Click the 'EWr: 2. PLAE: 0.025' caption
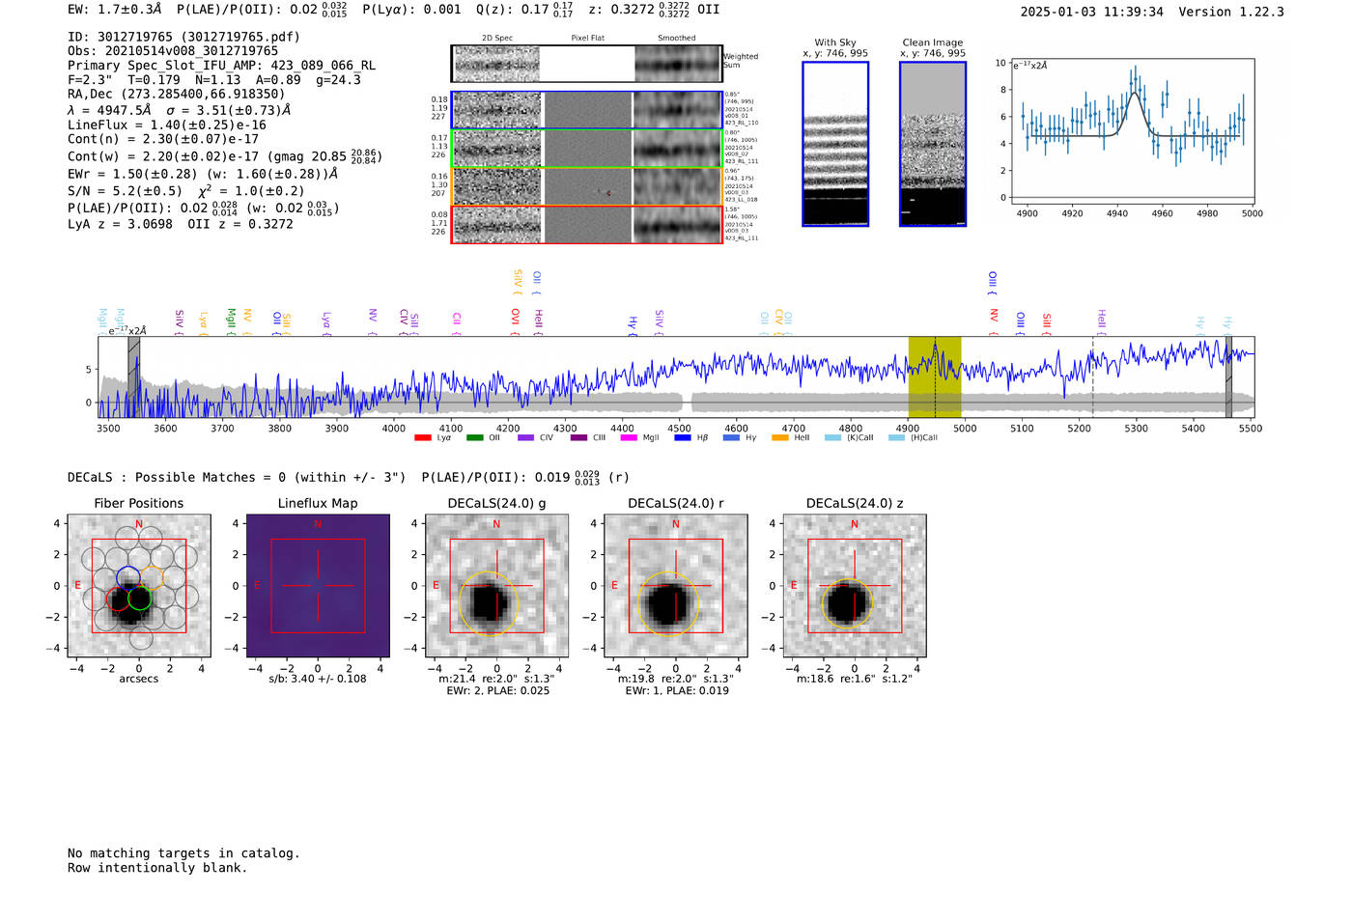This screenshot has width=1352, height=920. point(497,691)
